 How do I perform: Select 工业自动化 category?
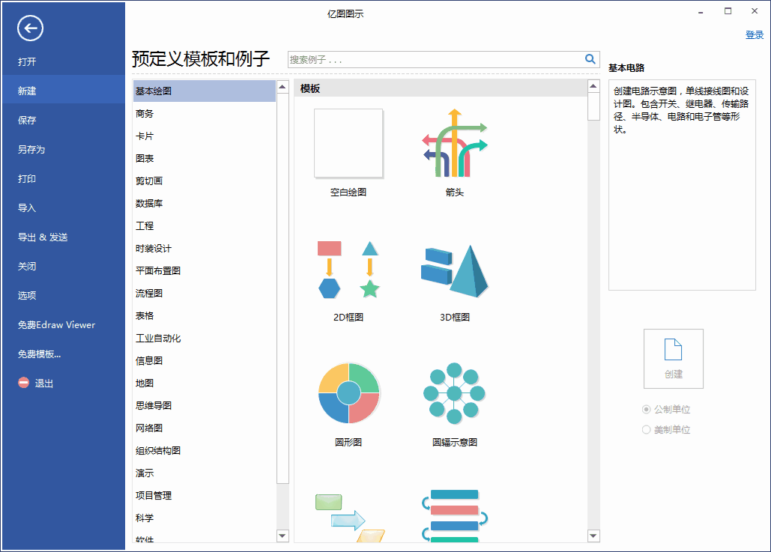(204, 339)
